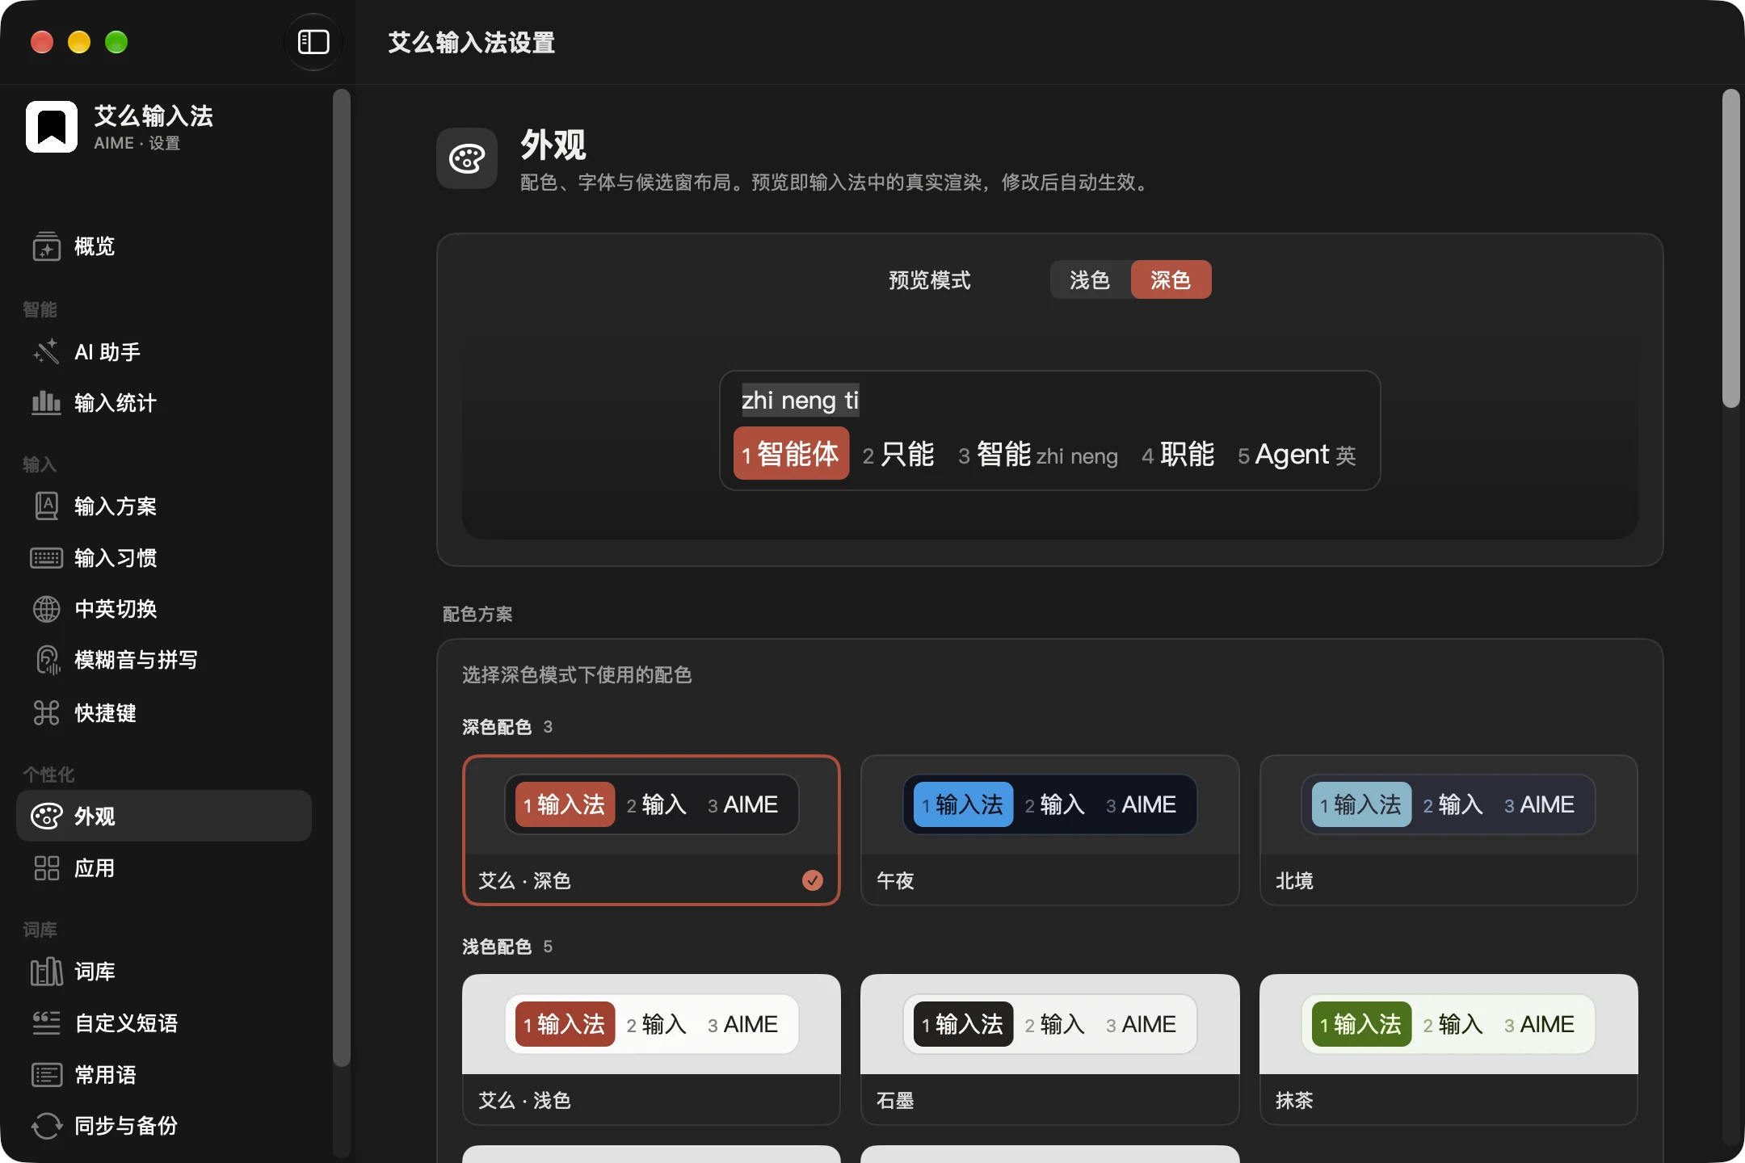Image resolution: width=1745 pixels, height=1163 pixels.
Task: Pick the 抹茶 light color scheme
Action: (x=1449, y=1049)
